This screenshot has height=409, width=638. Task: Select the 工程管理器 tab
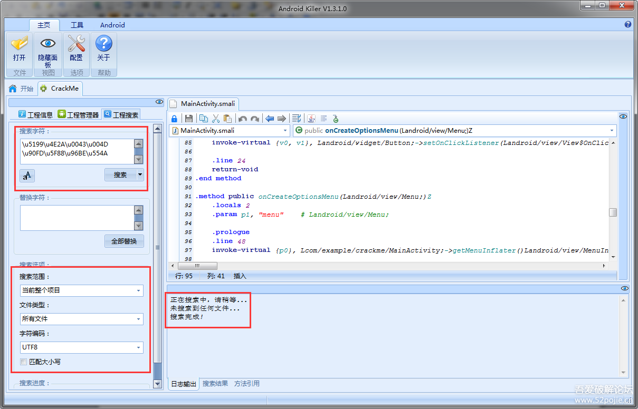(x=78, y=114)
